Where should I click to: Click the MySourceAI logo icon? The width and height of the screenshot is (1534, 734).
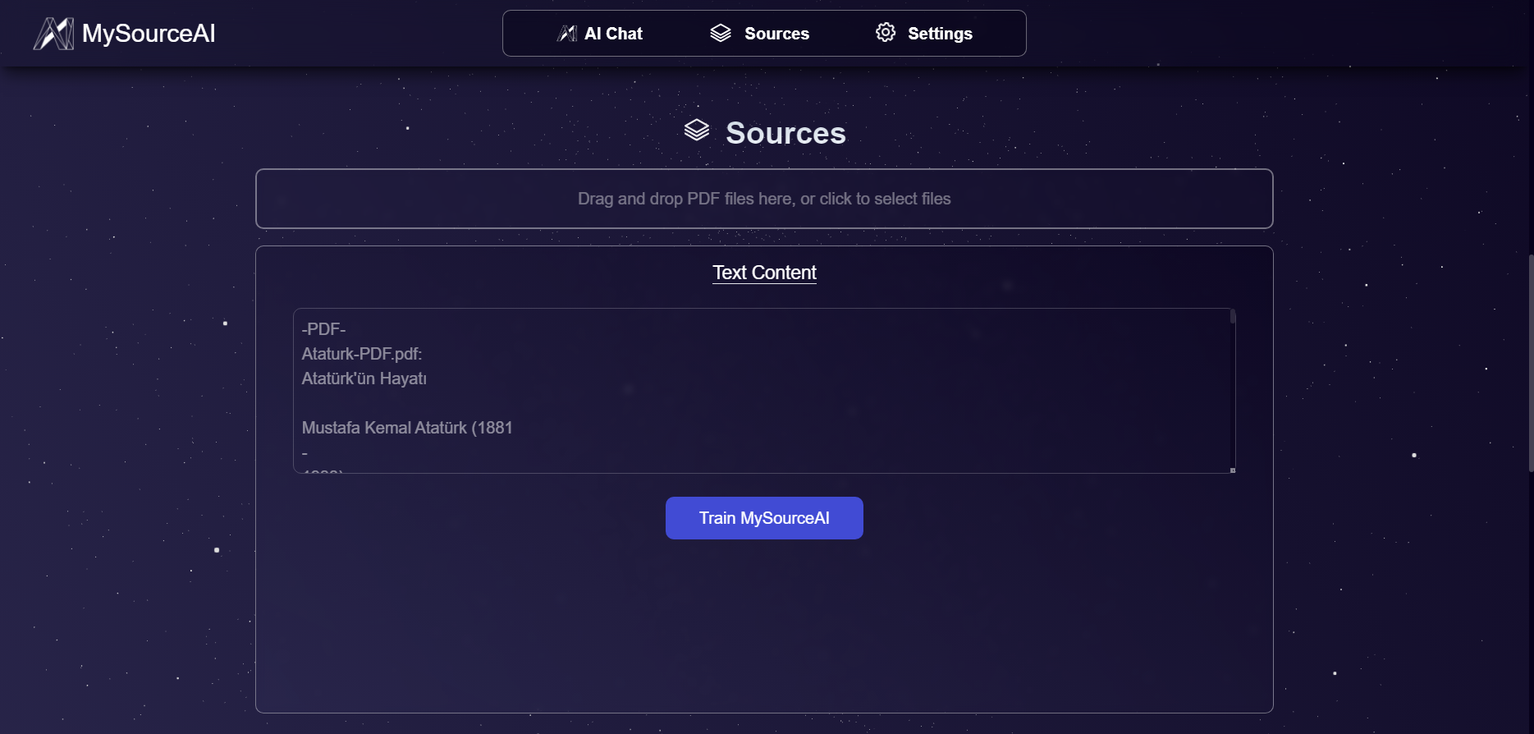click(x=53, y=34)
